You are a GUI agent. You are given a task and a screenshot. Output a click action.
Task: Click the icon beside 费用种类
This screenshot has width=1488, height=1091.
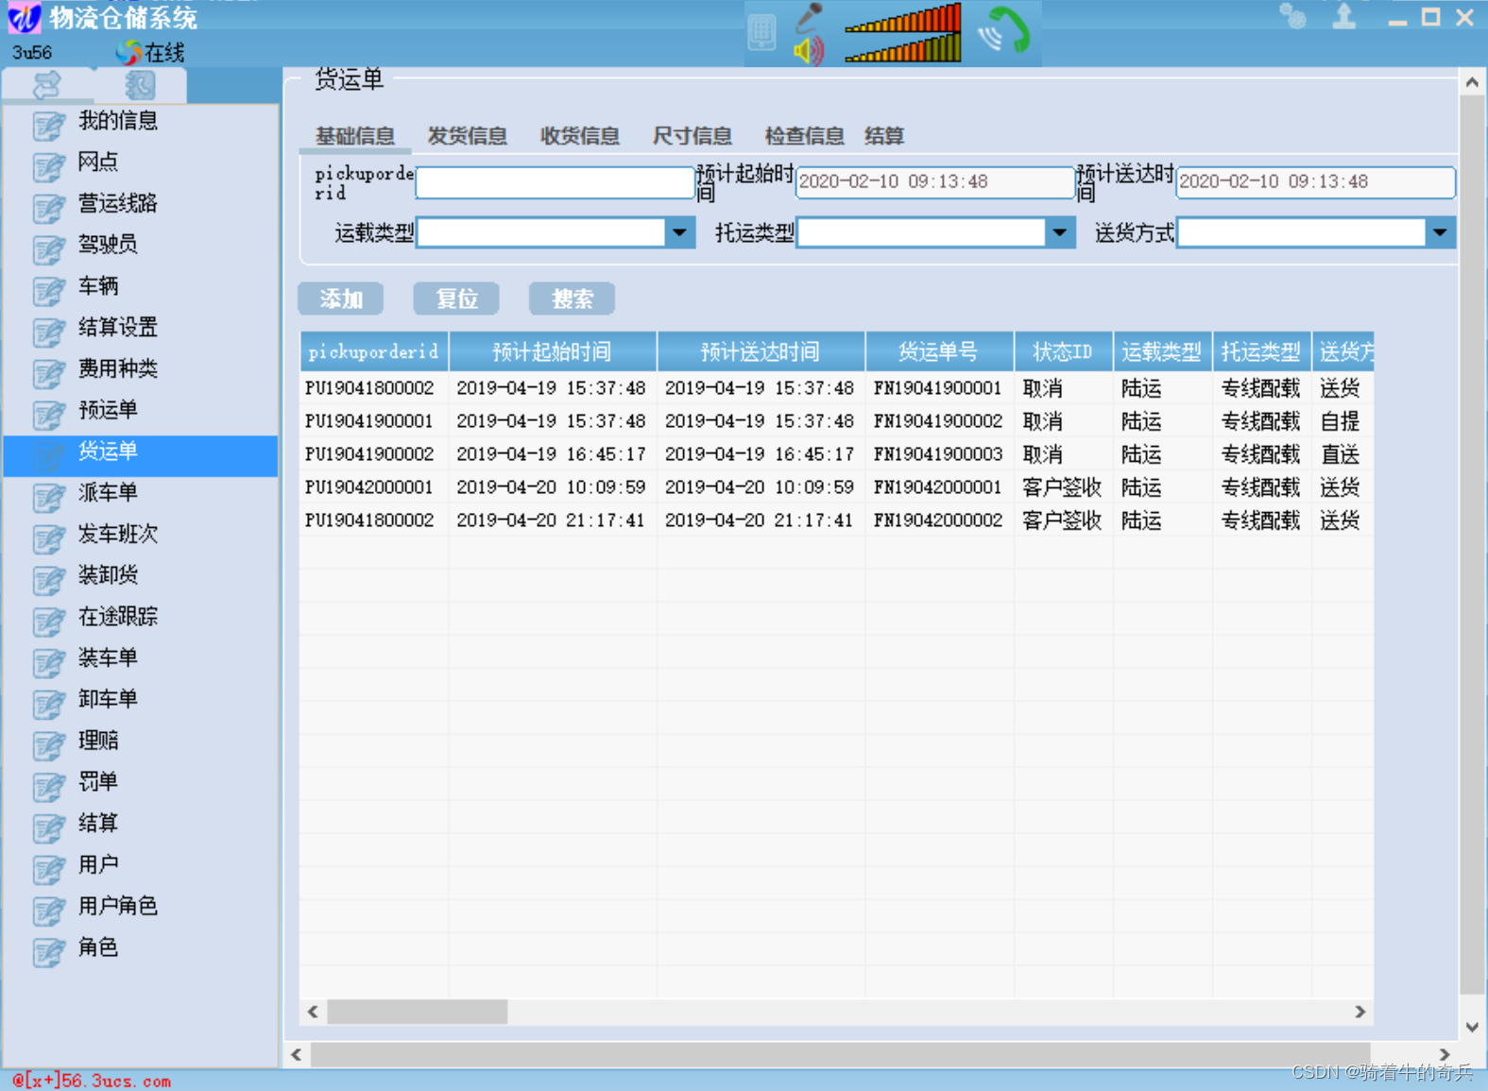49,372
